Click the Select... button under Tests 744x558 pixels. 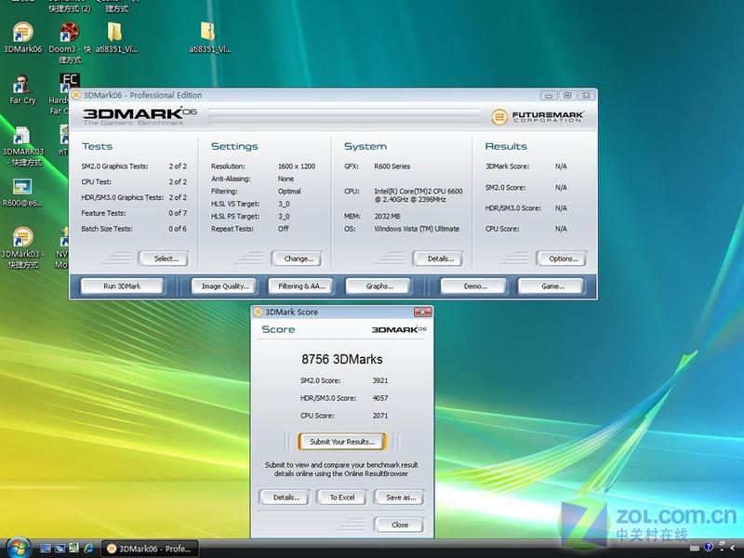point(164,259)
